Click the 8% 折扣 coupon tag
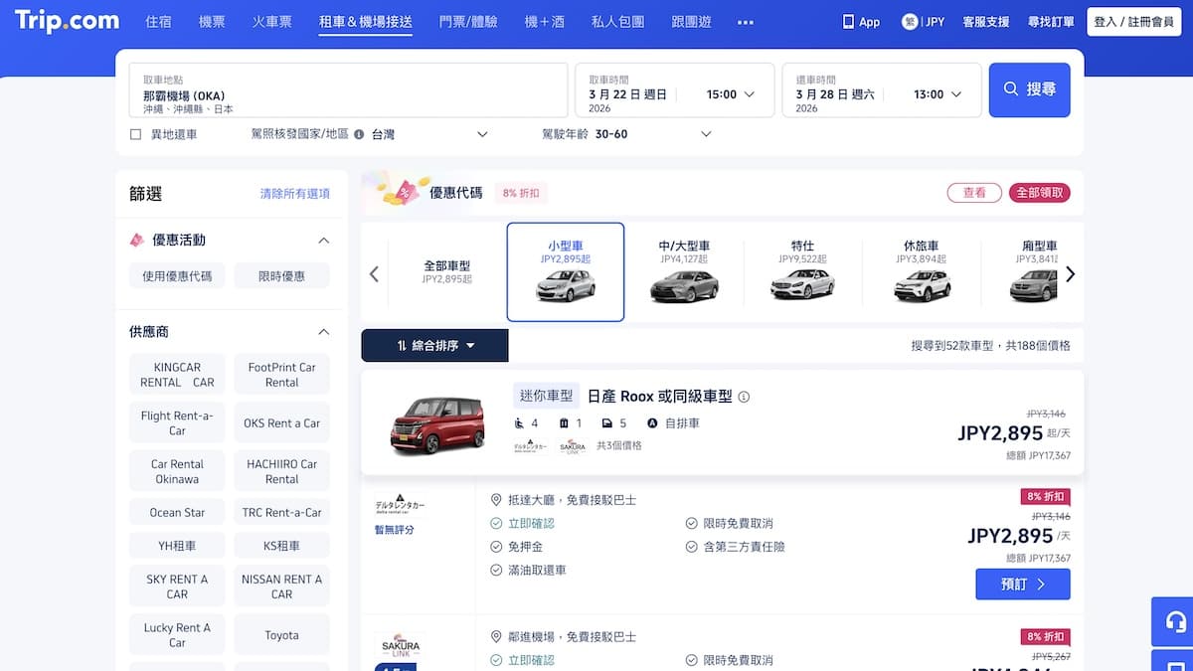Image resolution: width=1193 pixels, height=671 pixels. pos(521,194)
